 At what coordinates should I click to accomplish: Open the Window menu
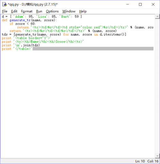tap(69, 11)
